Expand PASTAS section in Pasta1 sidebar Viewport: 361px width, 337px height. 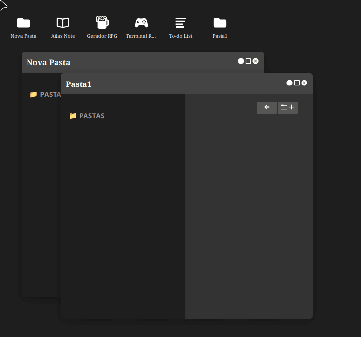(x=87, y=116)
